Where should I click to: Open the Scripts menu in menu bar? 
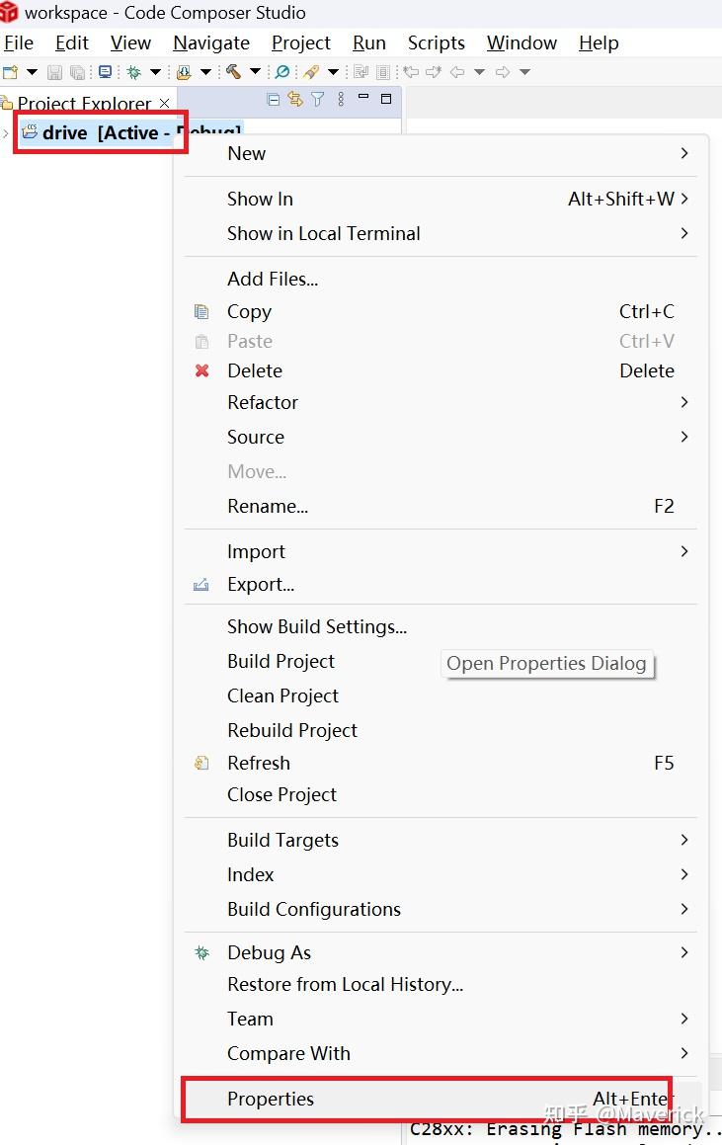point(436,42)
